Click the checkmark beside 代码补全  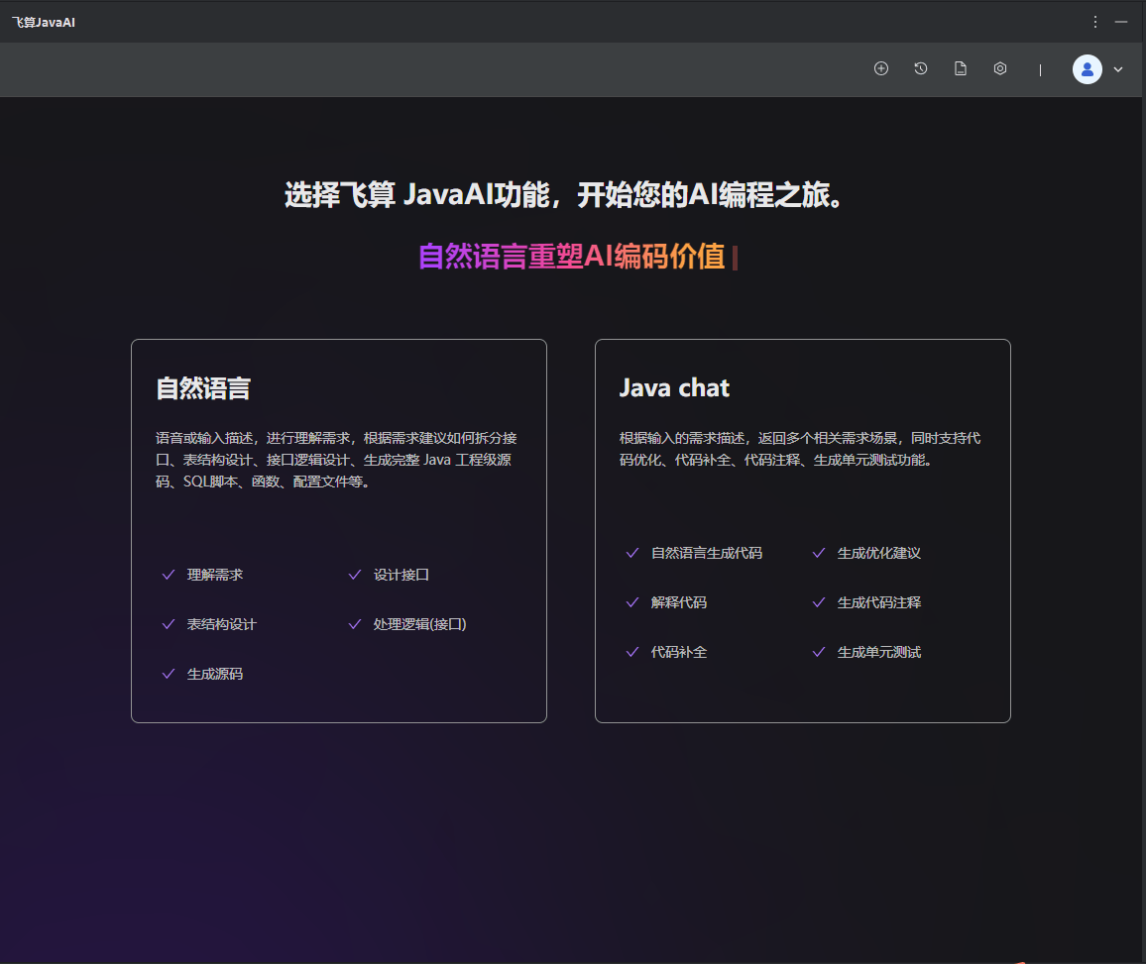click(x=632, y=652)
